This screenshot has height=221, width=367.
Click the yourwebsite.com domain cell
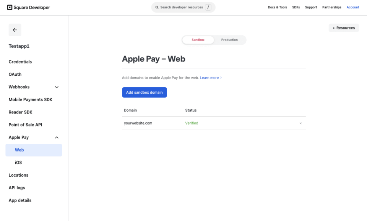pos(138,123)
